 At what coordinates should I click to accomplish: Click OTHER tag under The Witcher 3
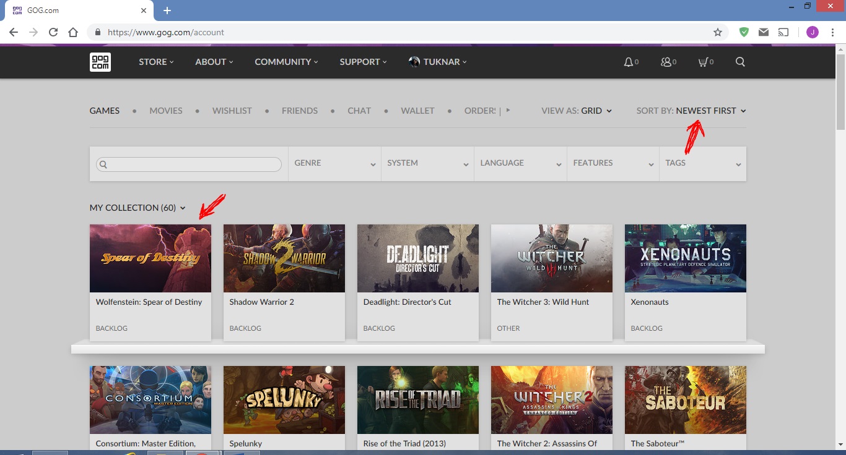coord(508,328)
